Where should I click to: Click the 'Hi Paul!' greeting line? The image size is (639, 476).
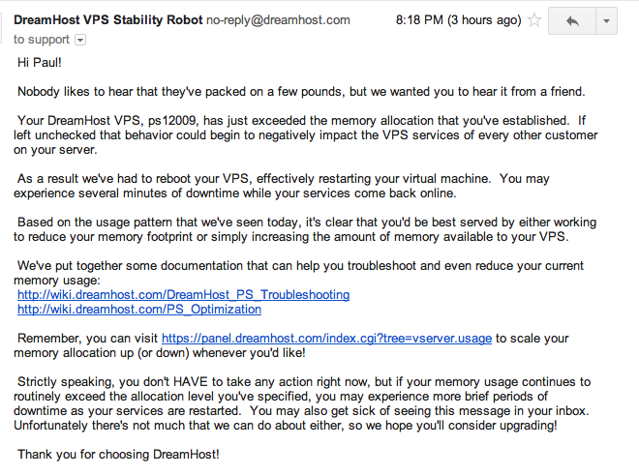[40, 62]
